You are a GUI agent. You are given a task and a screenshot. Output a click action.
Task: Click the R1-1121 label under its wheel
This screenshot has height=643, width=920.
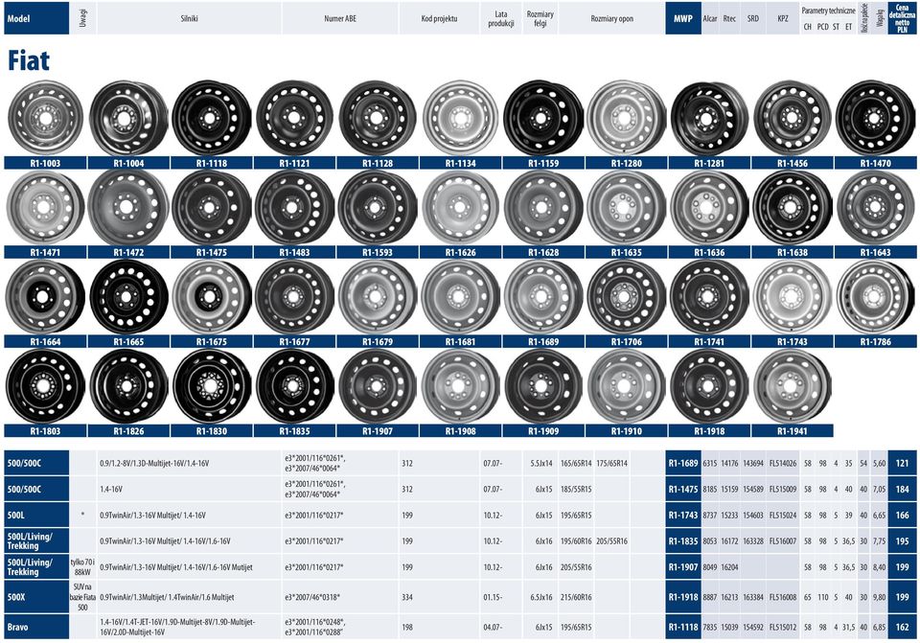tap(294, 163)
